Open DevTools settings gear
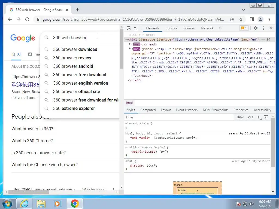This screenshot has height=209, width=279. (256, 28)
